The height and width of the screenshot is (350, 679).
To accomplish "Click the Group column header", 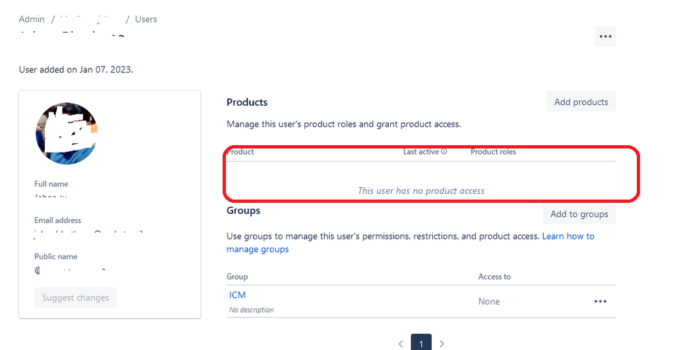I will [237, 277].
